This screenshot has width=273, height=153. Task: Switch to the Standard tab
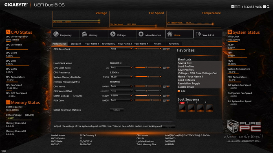point(76,44)
